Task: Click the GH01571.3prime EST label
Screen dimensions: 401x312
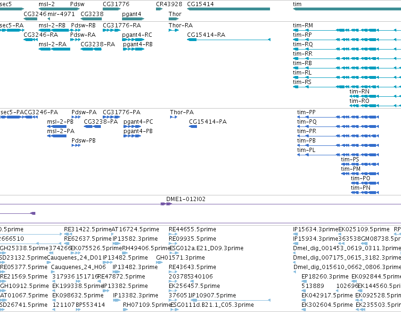Action: [x=180, y=258]
